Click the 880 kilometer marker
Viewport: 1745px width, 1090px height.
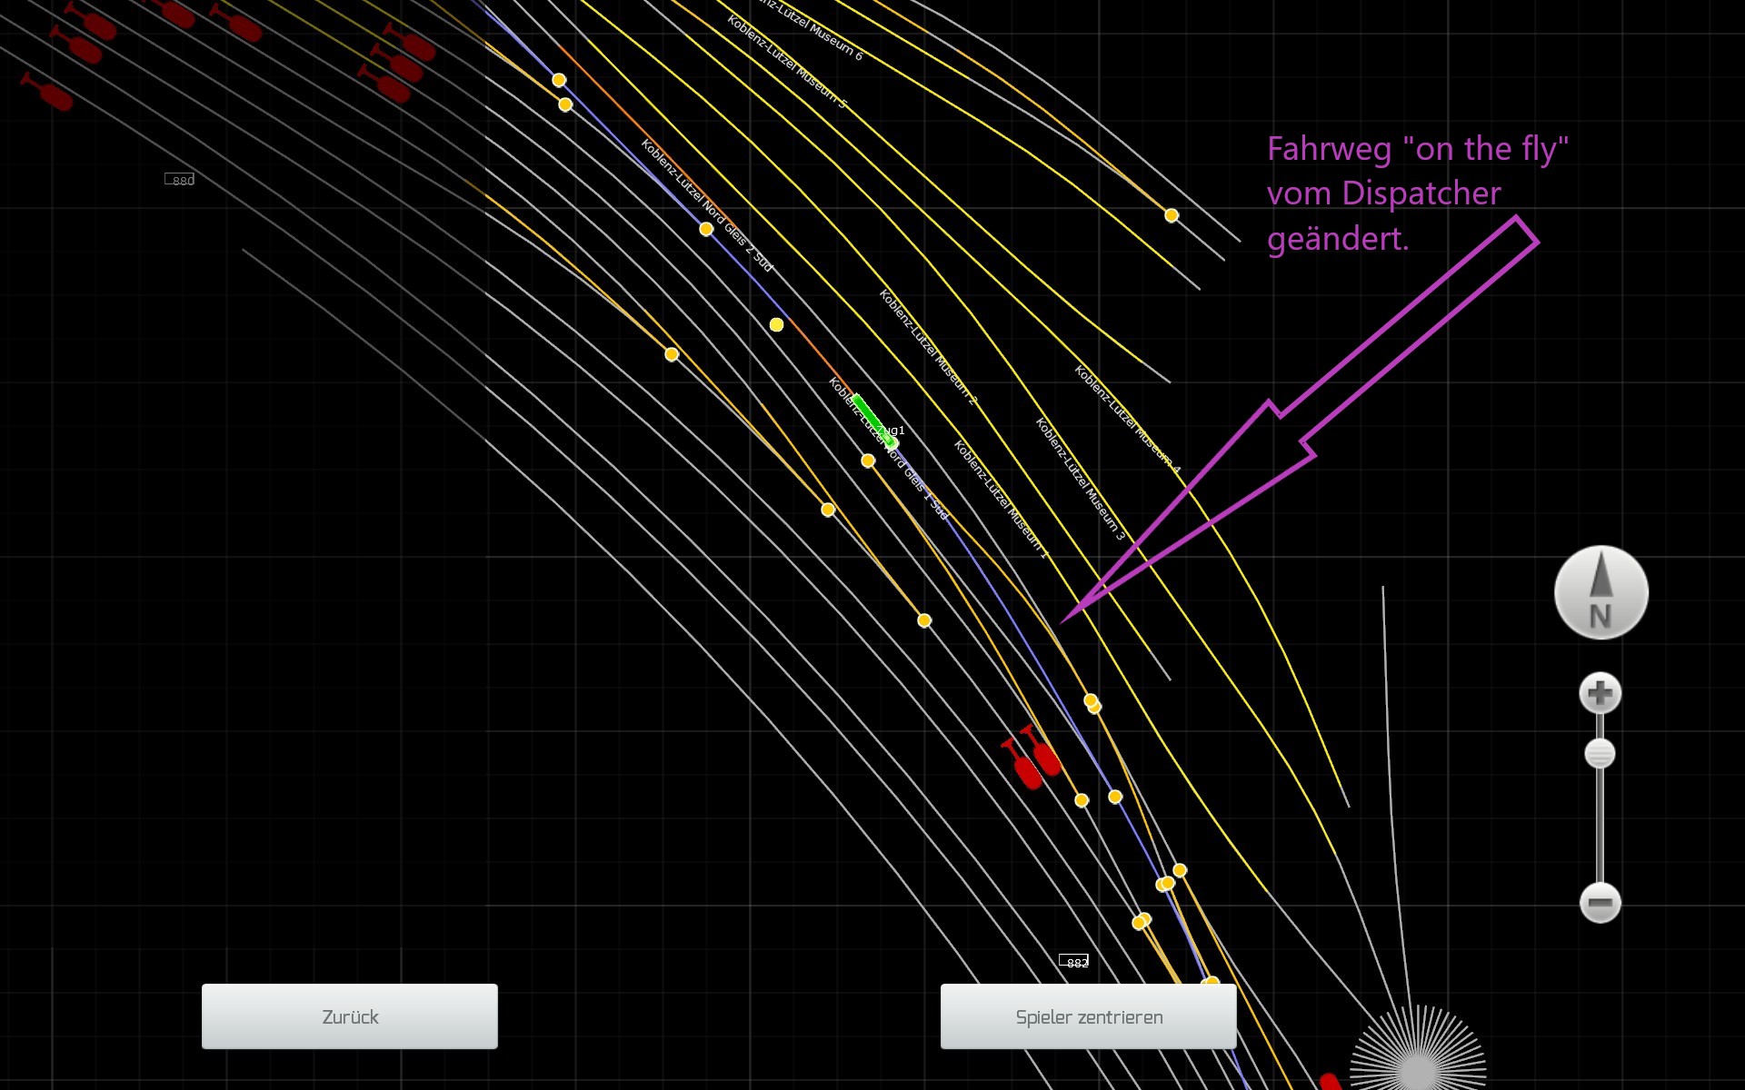point(180,179)
